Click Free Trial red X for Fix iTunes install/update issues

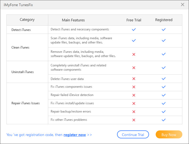pyautogui.click(x=134, y=103)
